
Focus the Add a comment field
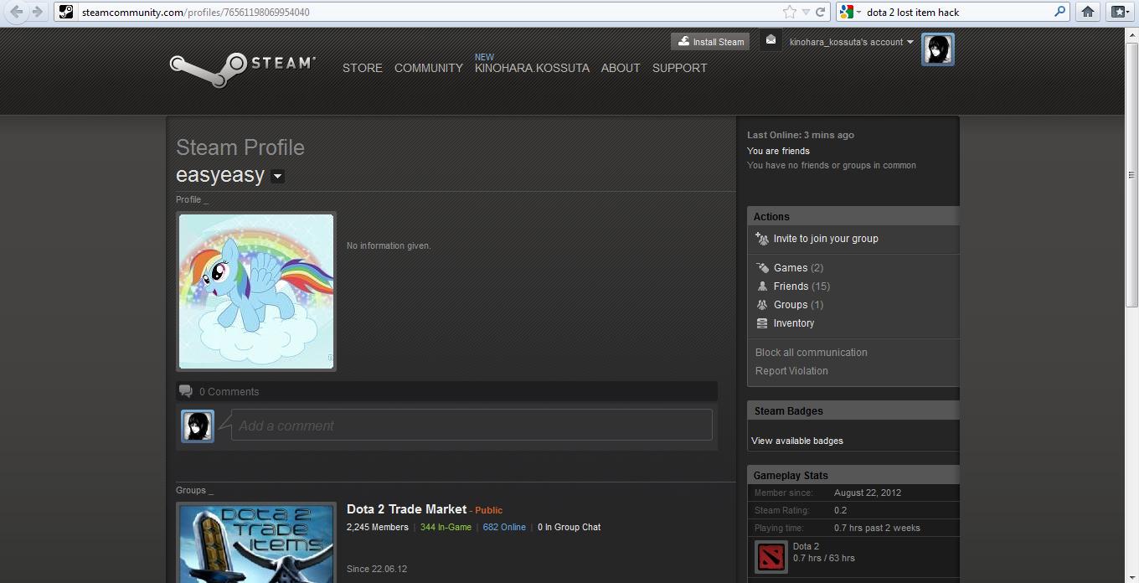(472, 426)
